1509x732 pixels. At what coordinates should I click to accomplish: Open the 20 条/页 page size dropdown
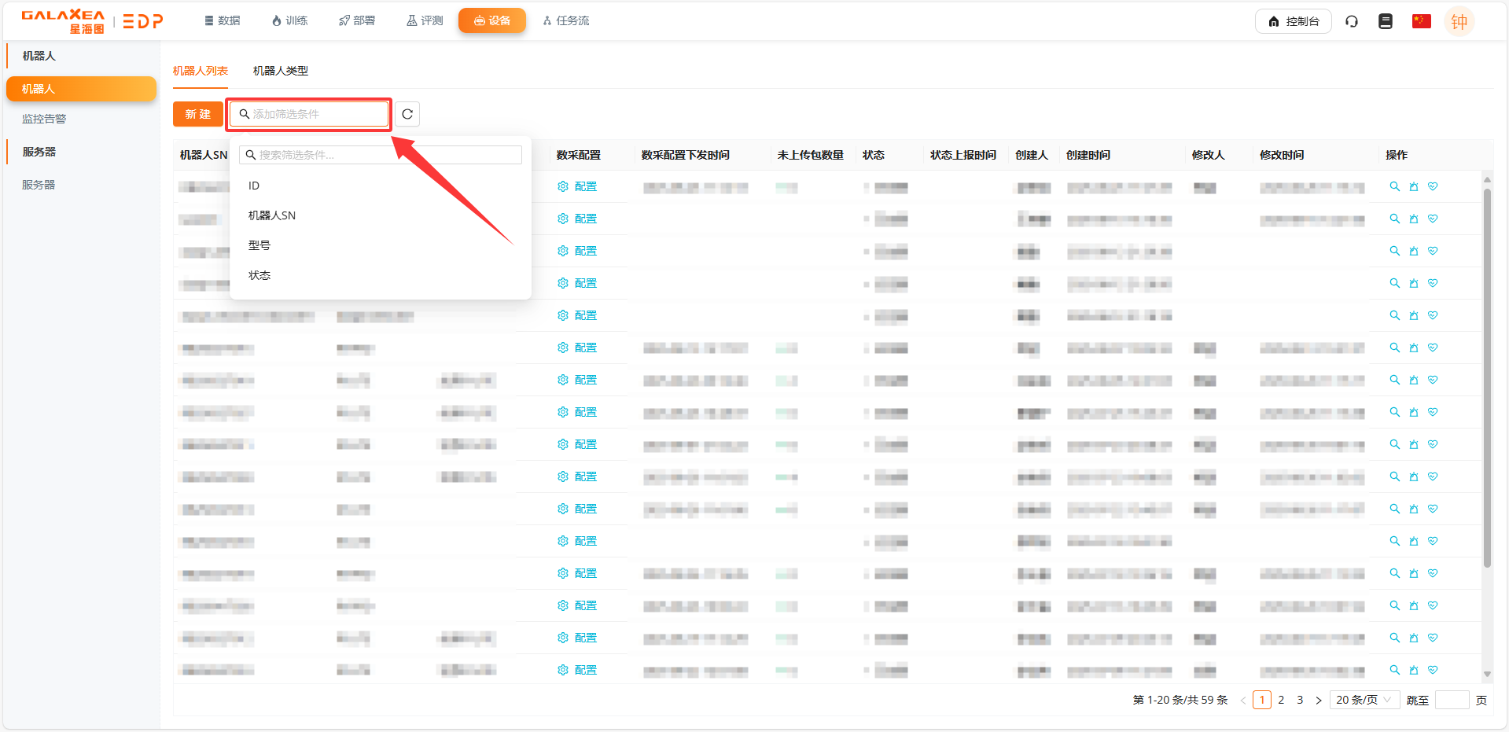1364,700
